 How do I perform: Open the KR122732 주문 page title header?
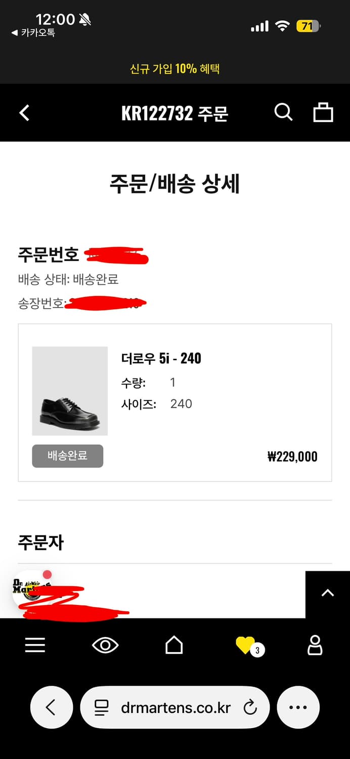[174, 112]
